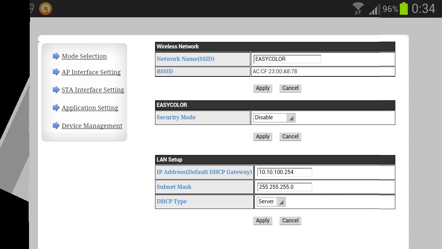Image resolution: width=442 pixels, height=249 pixels.
Task: Click the EASYCOLOR section header
Action: [275, 105]
